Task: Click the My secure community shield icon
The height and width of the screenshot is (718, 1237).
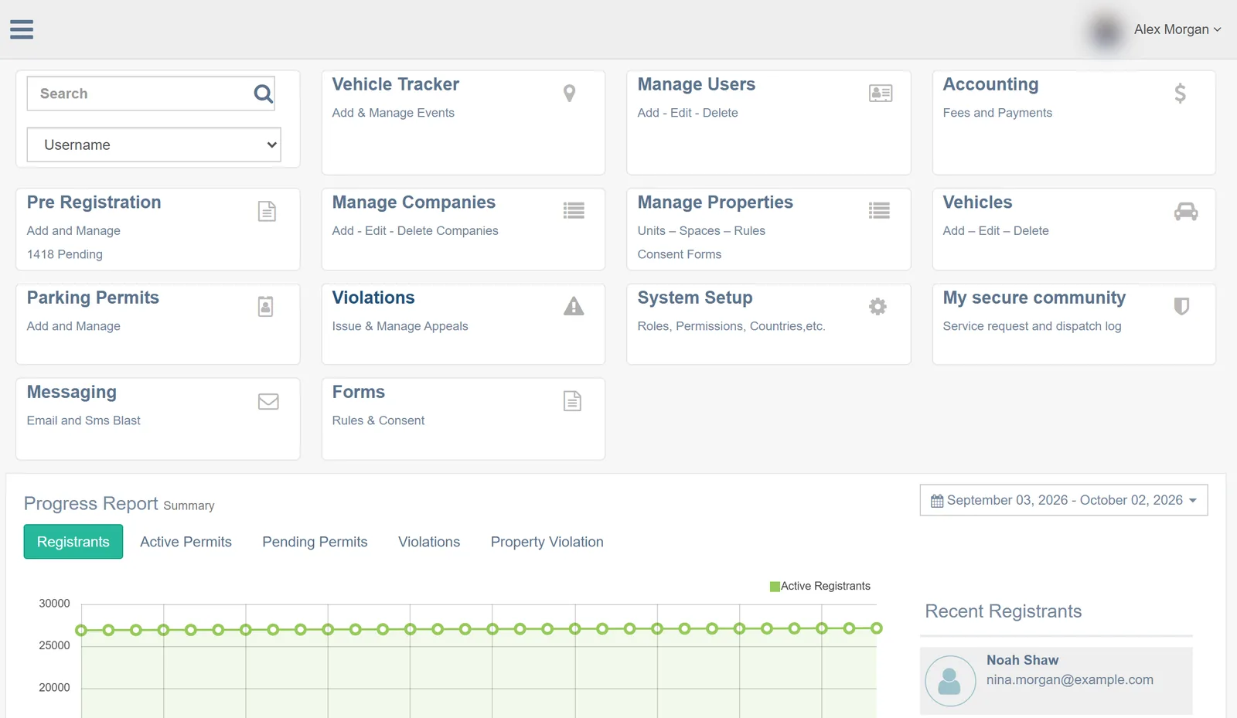Action: click(1181, 306)
